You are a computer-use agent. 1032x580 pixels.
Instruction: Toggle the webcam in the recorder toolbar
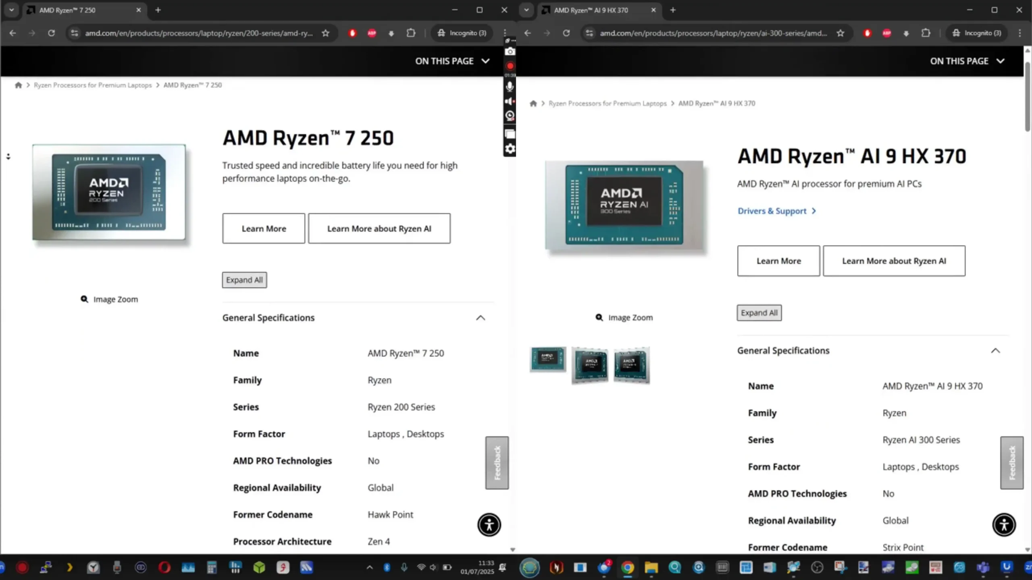(510, 116)
